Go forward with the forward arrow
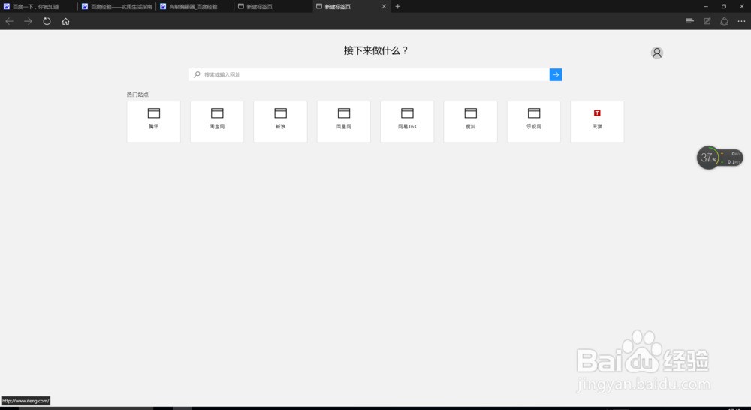 click(x=28, y=21)
